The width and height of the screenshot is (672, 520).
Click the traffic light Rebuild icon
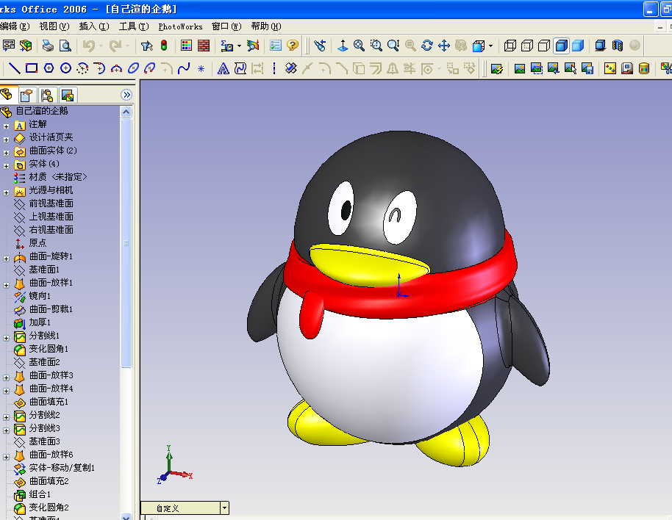pyautogui.click(x=164, y=46)
